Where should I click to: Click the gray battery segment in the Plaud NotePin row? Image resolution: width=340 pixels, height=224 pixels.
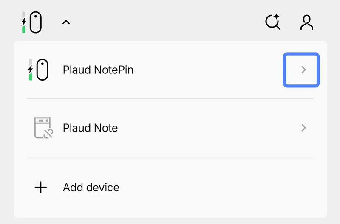(31, 62)
